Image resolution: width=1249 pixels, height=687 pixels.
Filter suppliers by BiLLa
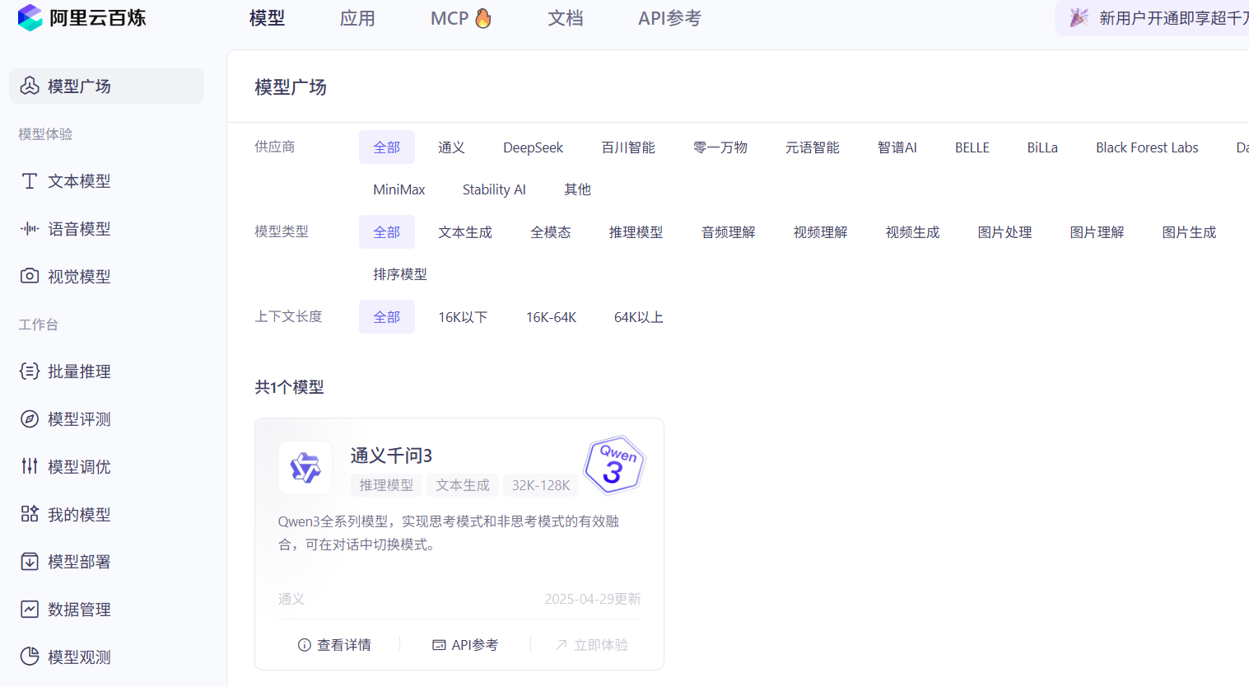coord(1042,147)
